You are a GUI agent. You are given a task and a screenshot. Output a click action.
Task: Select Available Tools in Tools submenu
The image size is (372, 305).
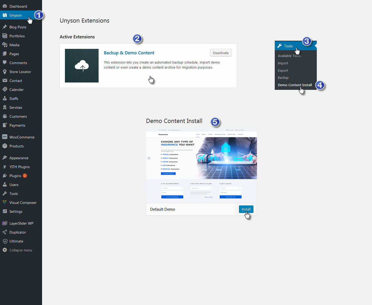click(289, 56)
